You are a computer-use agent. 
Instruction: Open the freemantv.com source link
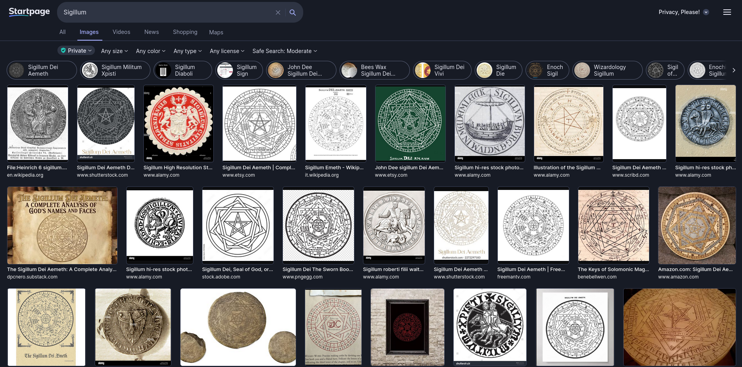[x=514, y=277]
